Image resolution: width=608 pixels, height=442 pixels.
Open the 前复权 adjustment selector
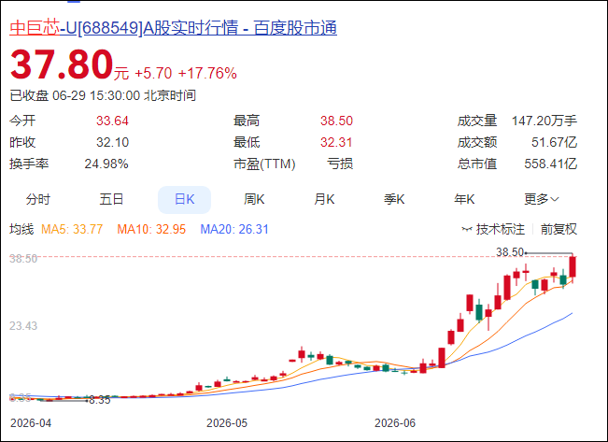click(559, 229)
